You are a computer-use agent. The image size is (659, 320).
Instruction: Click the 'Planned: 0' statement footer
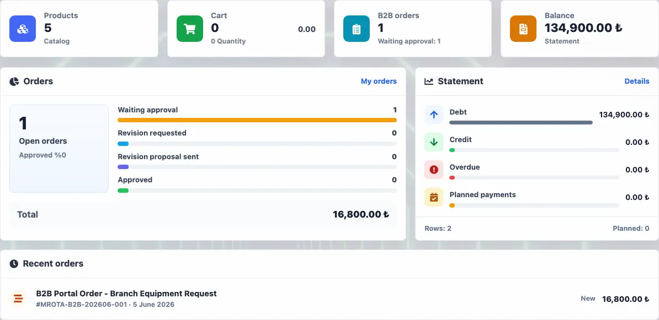[631, 229]
